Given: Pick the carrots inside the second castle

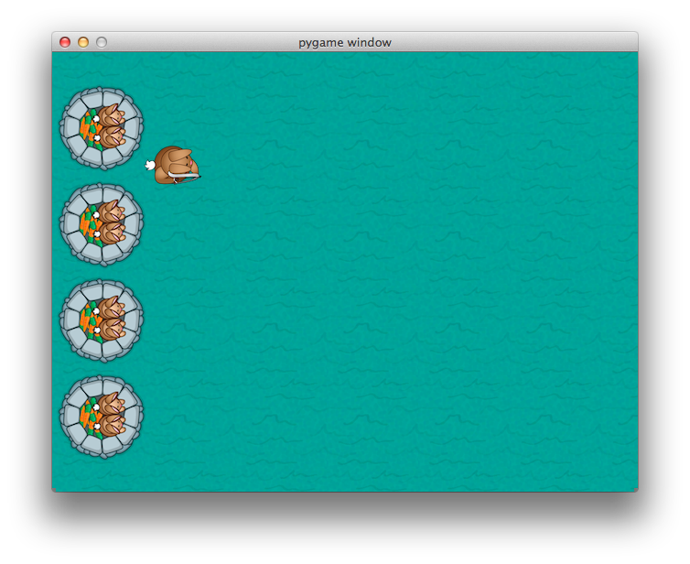Looking at the screenshot, I should (86, 223).
